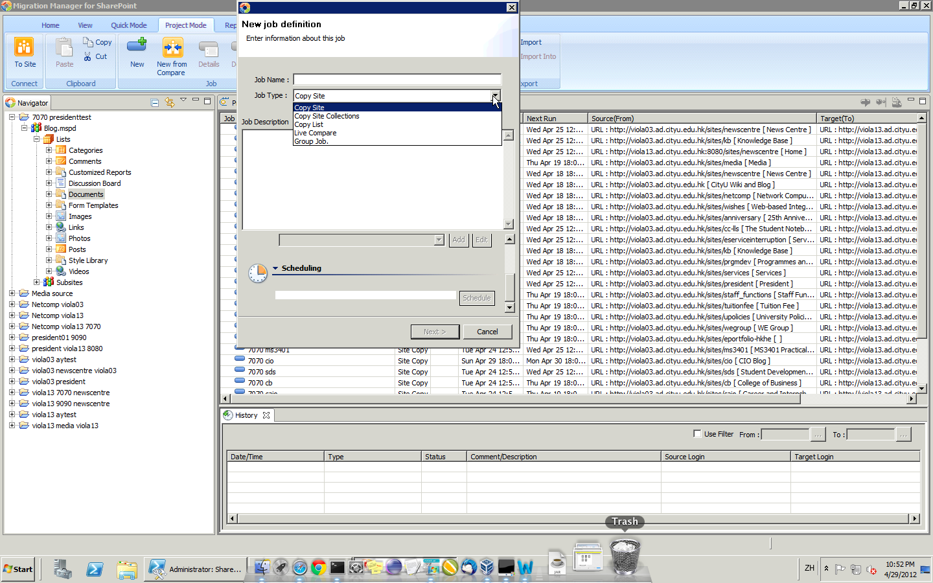Image resolution: width=933 pixels, height=583 pixels.
Task: Click the Job Name text field
Action: click(x=397, y=80)
